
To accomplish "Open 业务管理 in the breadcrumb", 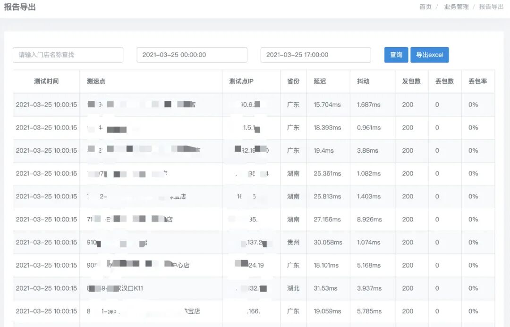I will tap(456, 7).
